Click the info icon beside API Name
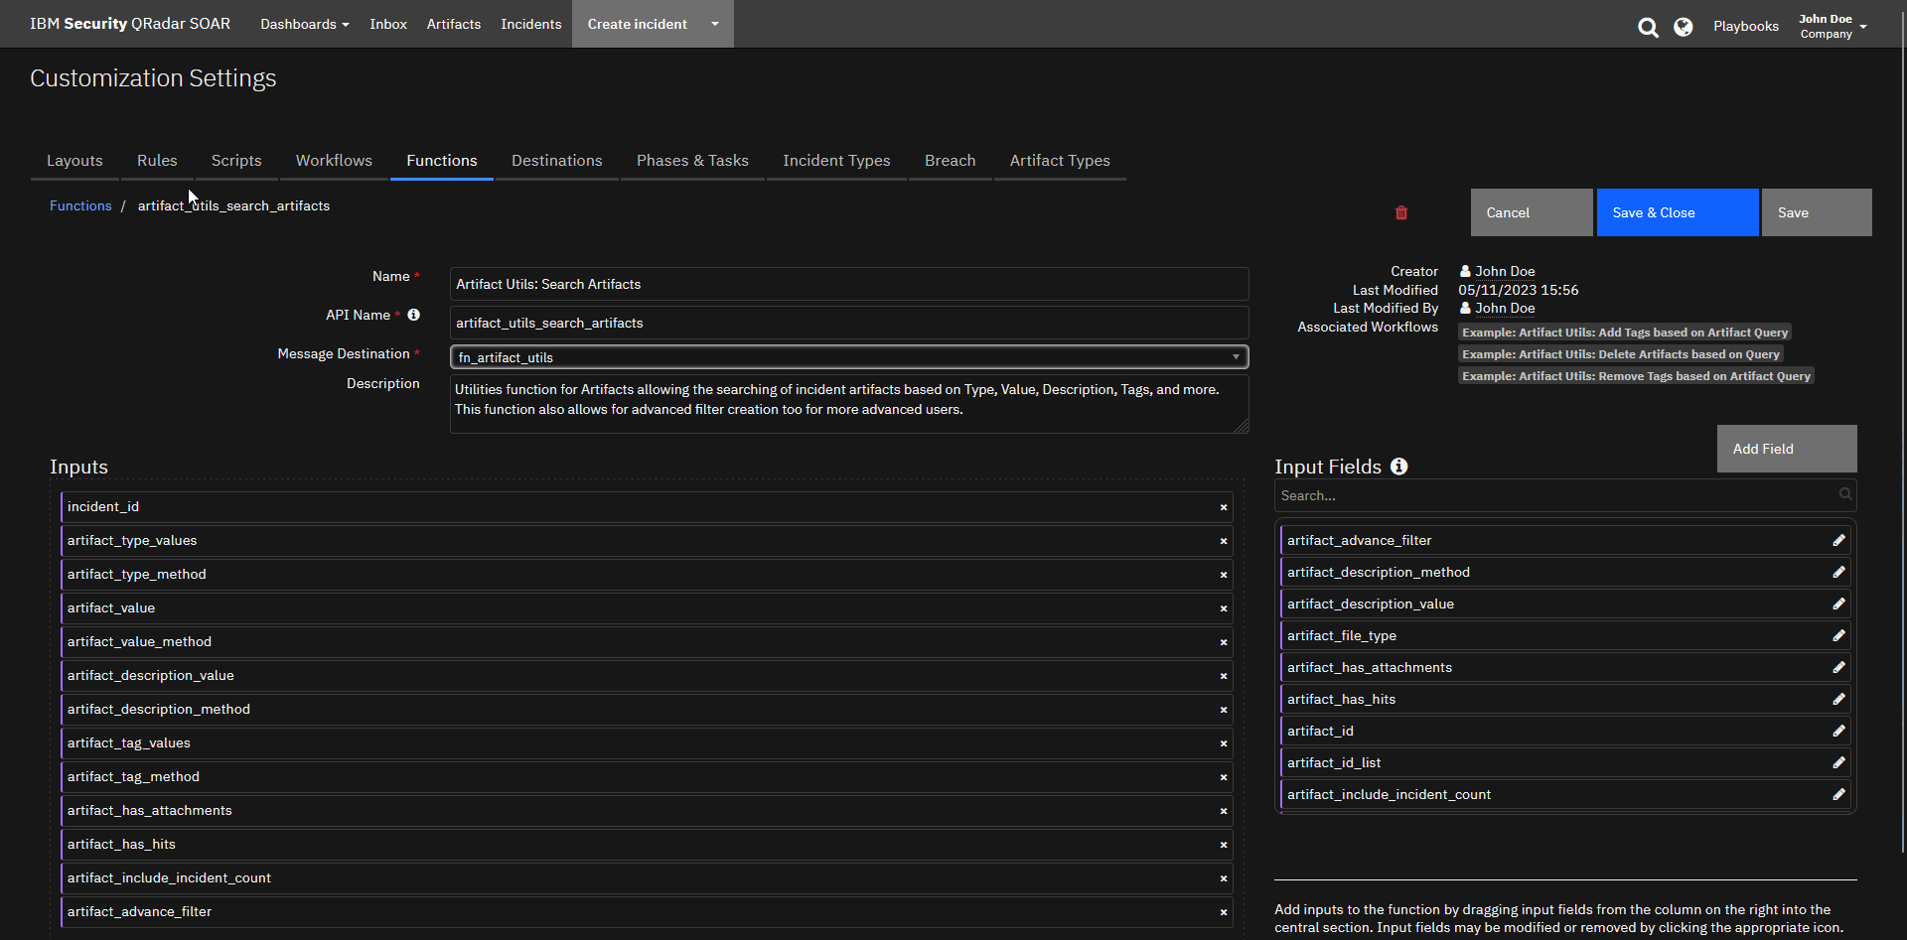Image resolution: width=1907 pixels, height=940 pixels. 414,314
